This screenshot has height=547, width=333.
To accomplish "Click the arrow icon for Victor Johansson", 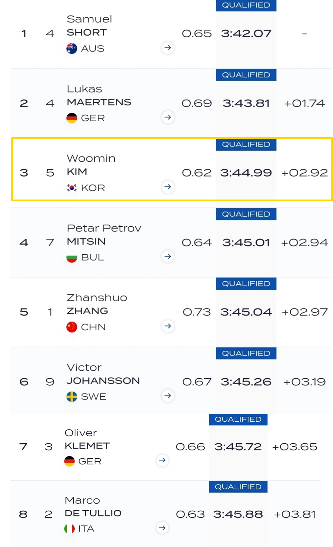I will click(x=168, y=396).
